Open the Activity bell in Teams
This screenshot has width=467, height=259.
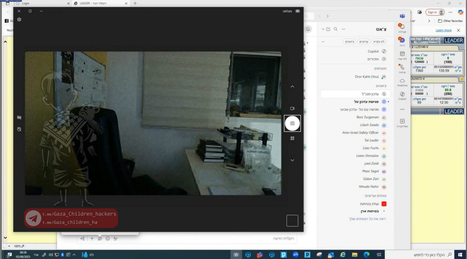(x=402, y=28)
